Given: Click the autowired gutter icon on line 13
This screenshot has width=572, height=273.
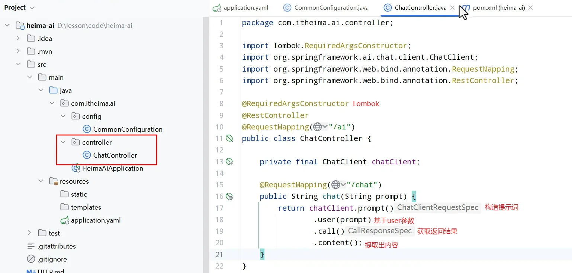Looking at the screenshot, I should (x=230, y=162).
